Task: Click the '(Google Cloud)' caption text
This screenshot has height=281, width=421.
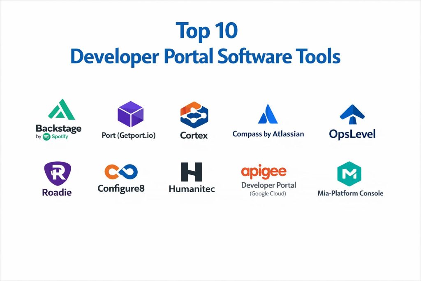Action: [268, 193]
